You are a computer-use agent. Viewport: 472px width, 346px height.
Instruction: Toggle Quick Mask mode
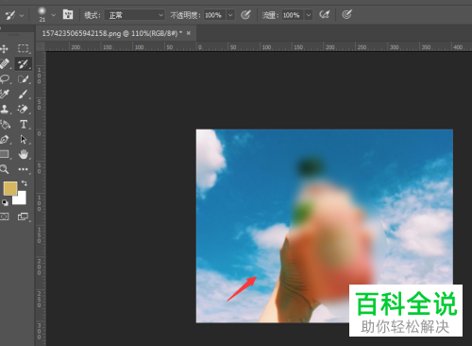(x=5, y=216)
